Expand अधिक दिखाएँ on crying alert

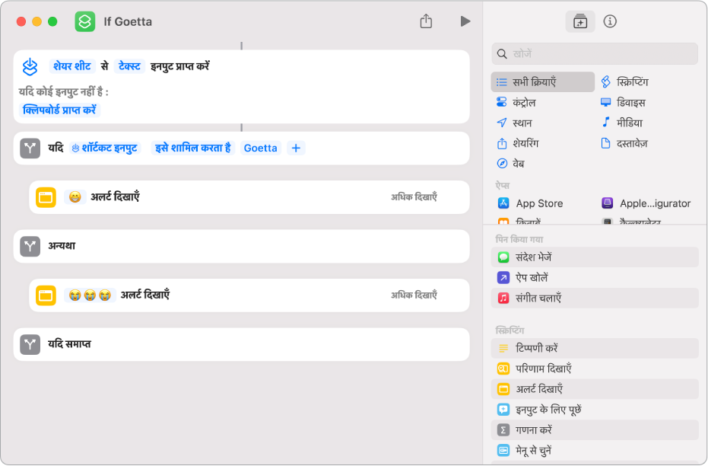(414, 295)
